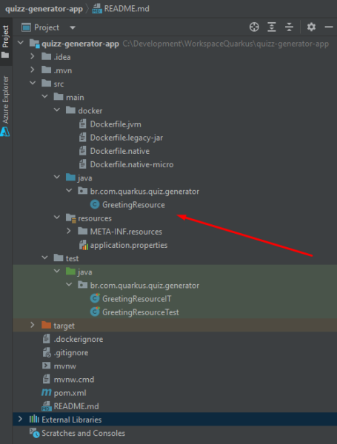
Task: Click the .gitignore file icon
Action: pyautogui.click(x=47, y=352)
